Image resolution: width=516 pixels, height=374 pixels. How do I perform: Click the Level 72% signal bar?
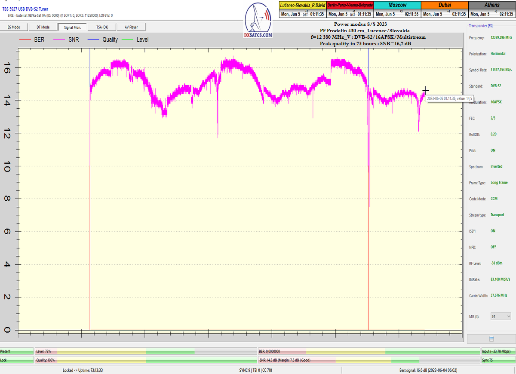pyautogui.click(x=145, y=351)
